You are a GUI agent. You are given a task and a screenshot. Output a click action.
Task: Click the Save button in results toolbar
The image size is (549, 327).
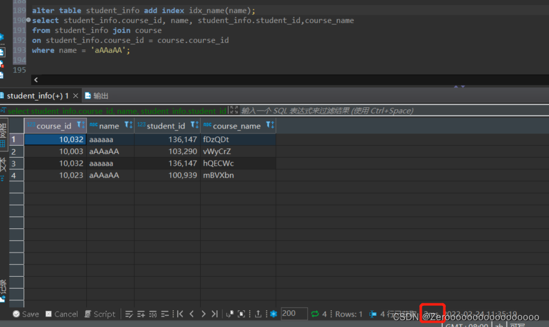25,314
